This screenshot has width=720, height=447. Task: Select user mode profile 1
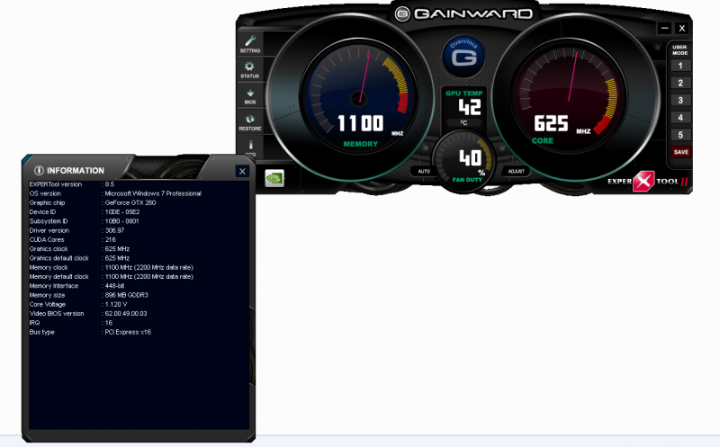(680, 66)
